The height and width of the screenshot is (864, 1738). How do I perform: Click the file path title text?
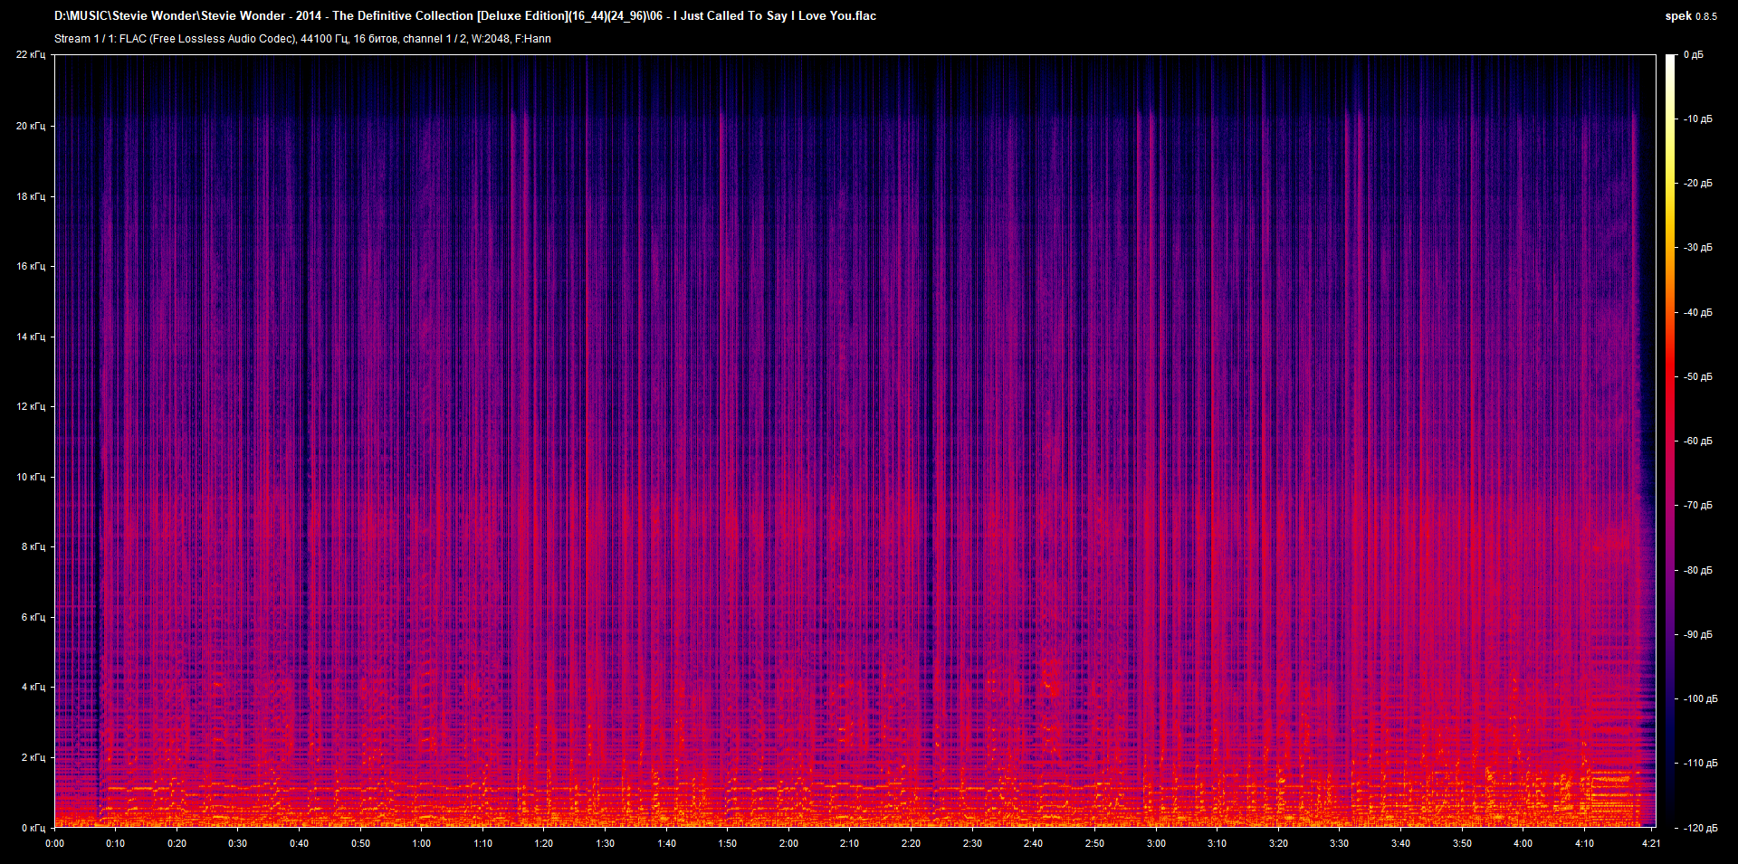(465, 15)
